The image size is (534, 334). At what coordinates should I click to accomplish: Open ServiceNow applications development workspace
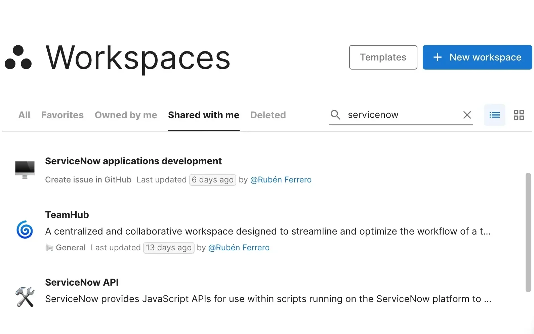click(133, 161)
